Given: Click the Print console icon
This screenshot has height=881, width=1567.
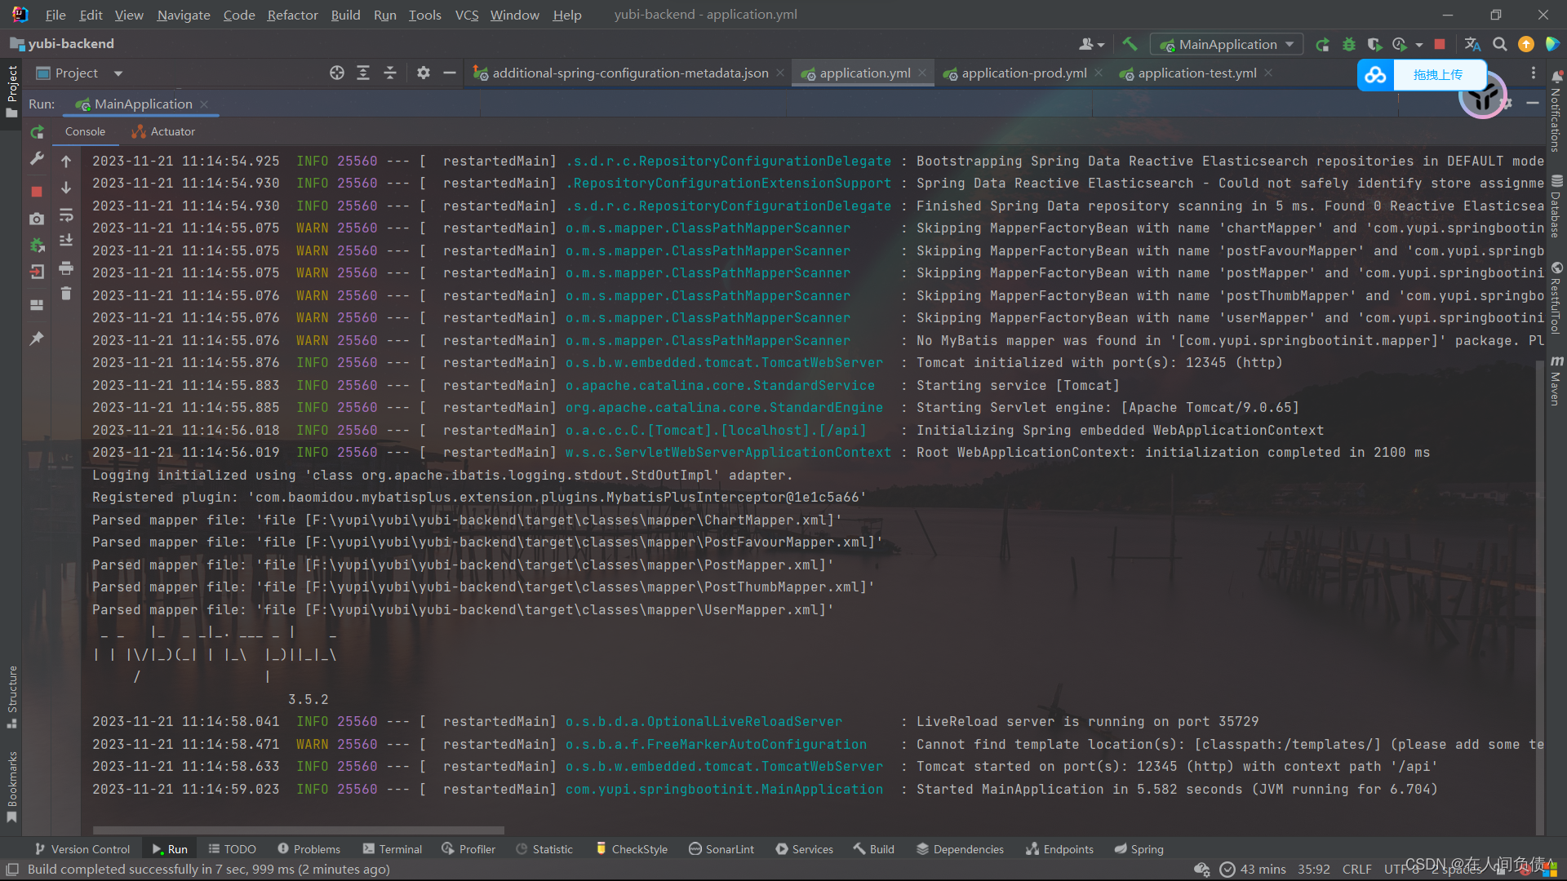Looking at the screenshot, I should (66, 268).
